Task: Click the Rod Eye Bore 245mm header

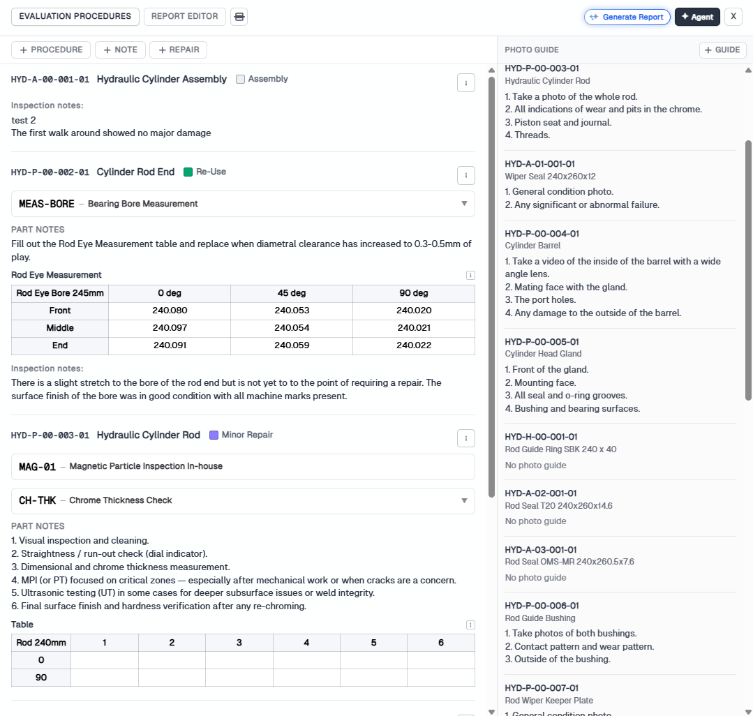Action: tap(60, 293)
